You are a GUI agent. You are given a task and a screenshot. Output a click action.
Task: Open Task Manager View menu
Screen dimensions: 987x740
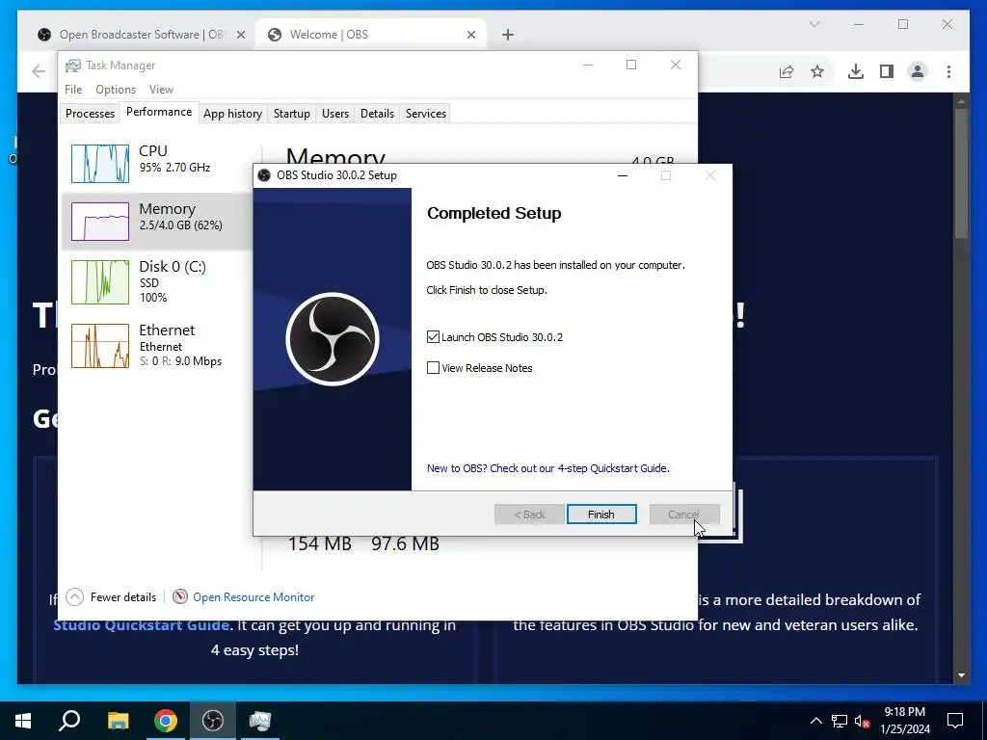point(161,90)
